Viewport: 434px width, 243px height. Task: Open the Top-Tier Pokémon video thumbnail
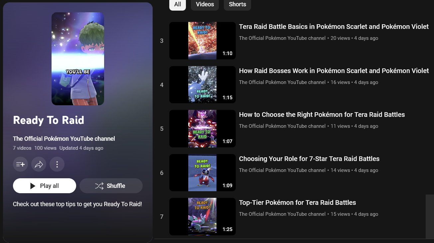click(x=203, y=217)
